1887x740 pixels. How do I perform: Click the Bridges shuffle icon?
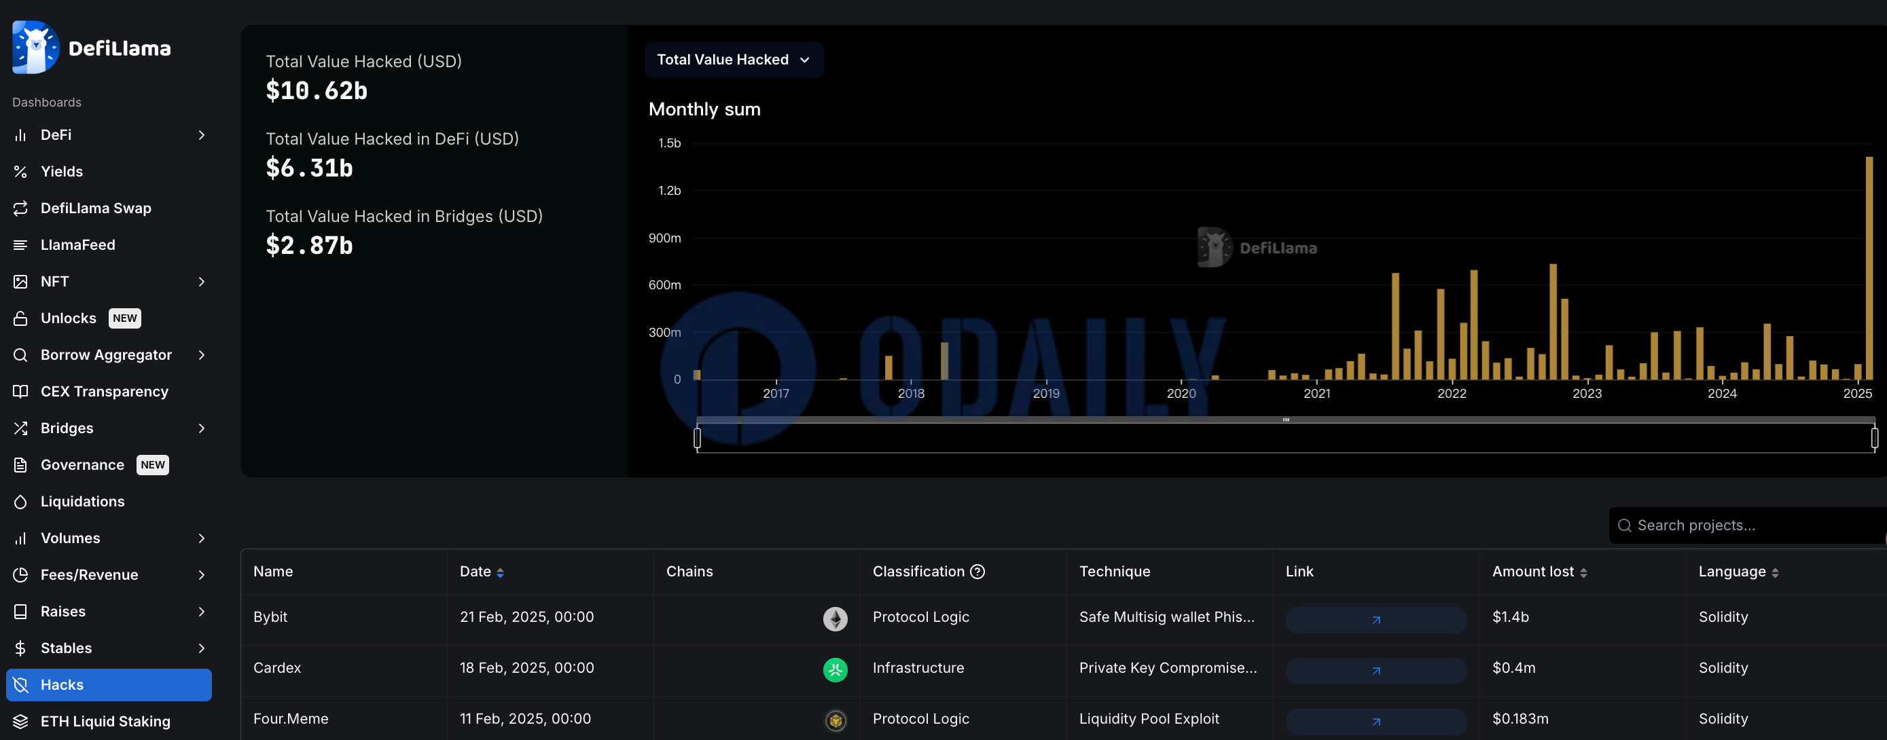click(20, 428)
